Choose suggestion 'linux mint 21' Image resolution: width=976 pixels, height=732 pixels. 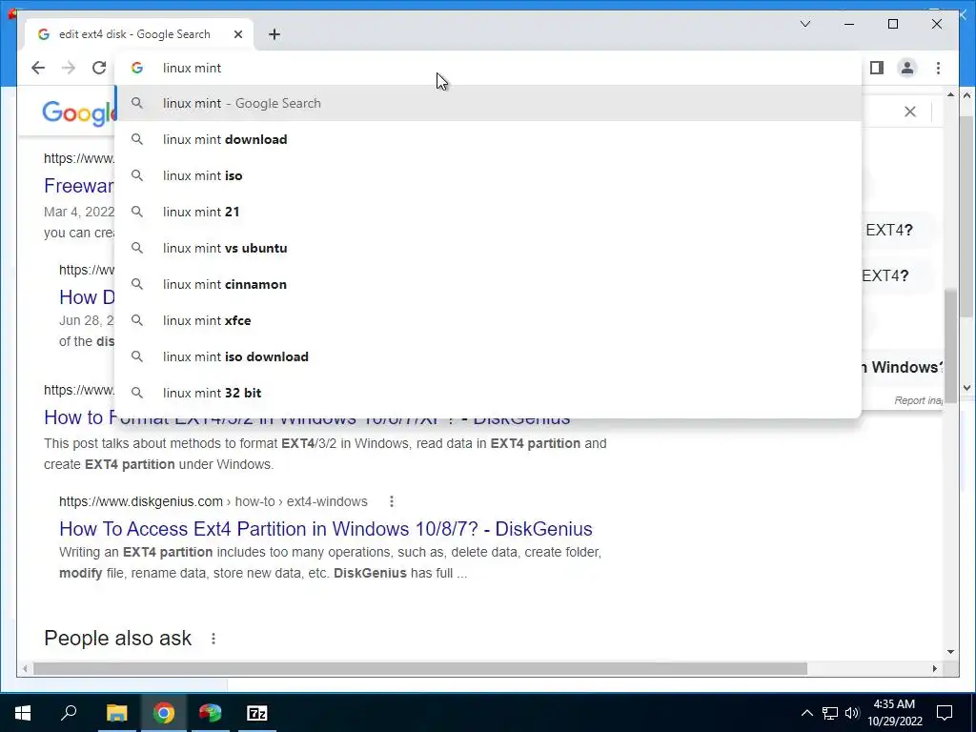tap(488, 212)
